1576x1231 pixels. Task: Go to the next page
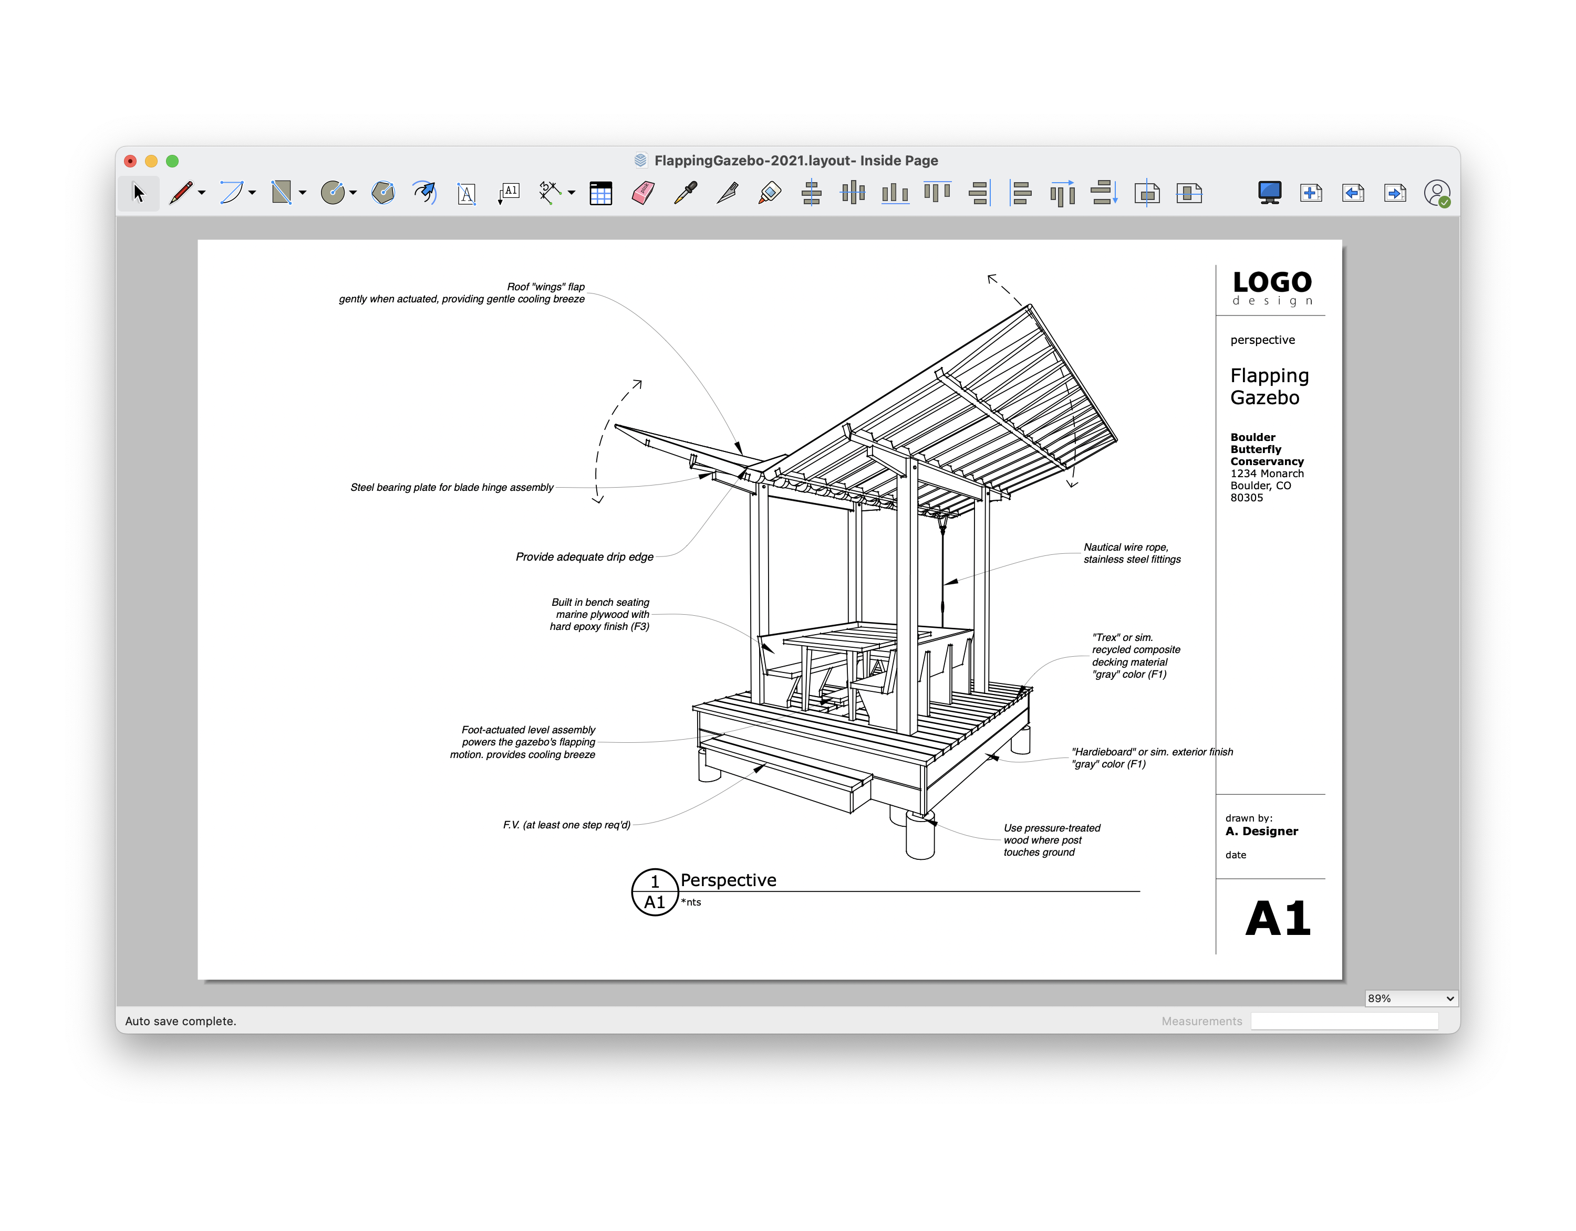pos(1395,193)
